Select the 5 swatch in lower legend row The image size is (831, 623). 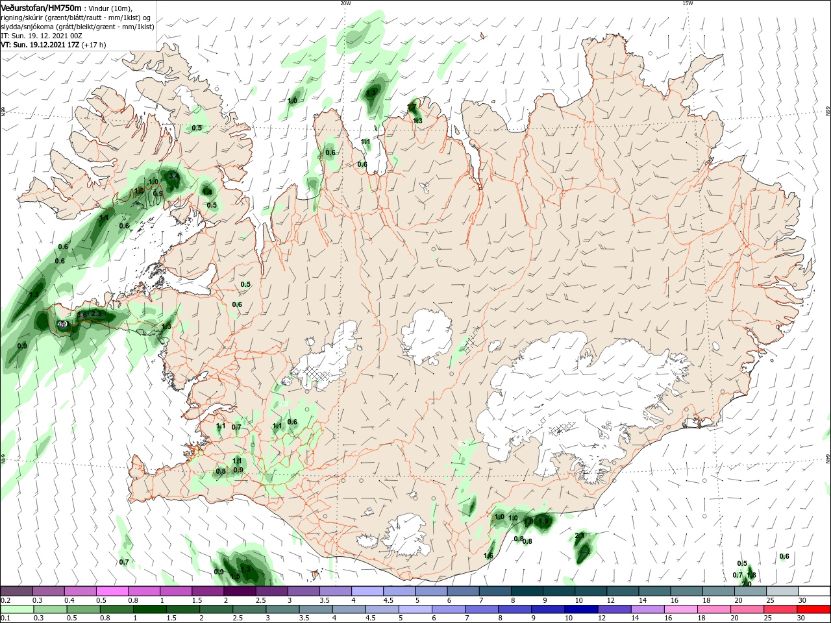point(415,609)
